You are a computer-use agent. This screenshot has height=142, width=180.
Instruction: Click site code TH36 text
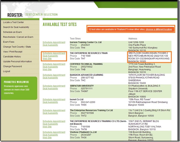coord(84,138)
